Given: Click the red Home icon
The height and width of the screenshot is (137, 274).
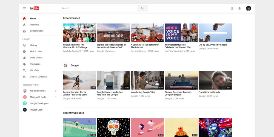Looking at the screenshot, I should click(x=24, y=18).
